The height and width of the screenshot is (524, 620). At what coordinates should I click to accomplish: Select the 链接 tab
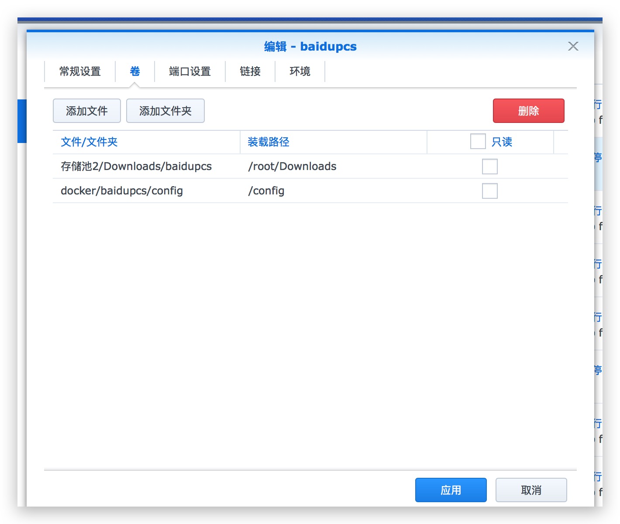click(250, 71)
